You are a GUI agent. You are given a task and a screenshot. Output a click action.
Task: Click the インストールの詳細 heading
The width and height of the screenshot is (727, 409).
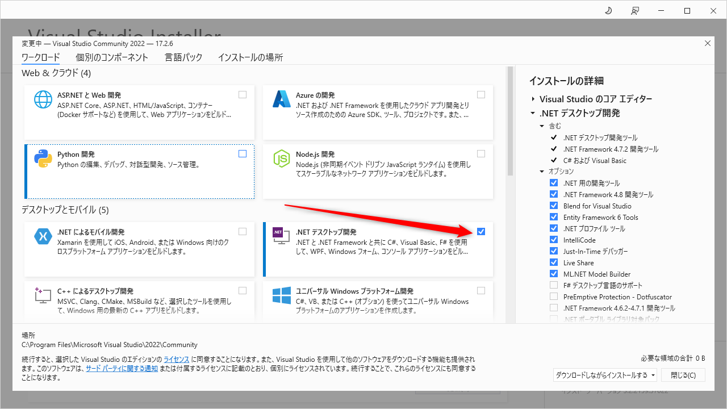coord(566,81)
